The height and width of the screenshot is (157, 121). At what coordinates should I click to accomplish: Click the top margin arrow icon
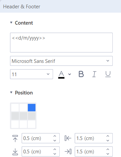[x=15, y=138]
